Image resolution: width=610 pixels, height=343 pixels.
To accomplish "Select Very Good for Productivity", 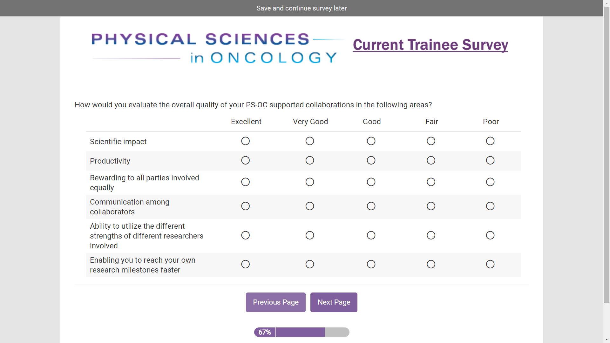I will point(310,160).
